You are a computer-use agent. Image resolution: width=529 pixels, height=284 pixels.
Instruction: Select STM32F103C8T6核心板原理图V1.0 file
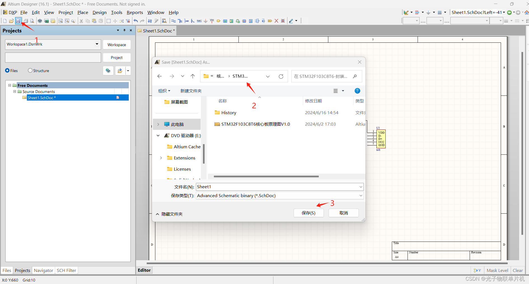point(252,124)
